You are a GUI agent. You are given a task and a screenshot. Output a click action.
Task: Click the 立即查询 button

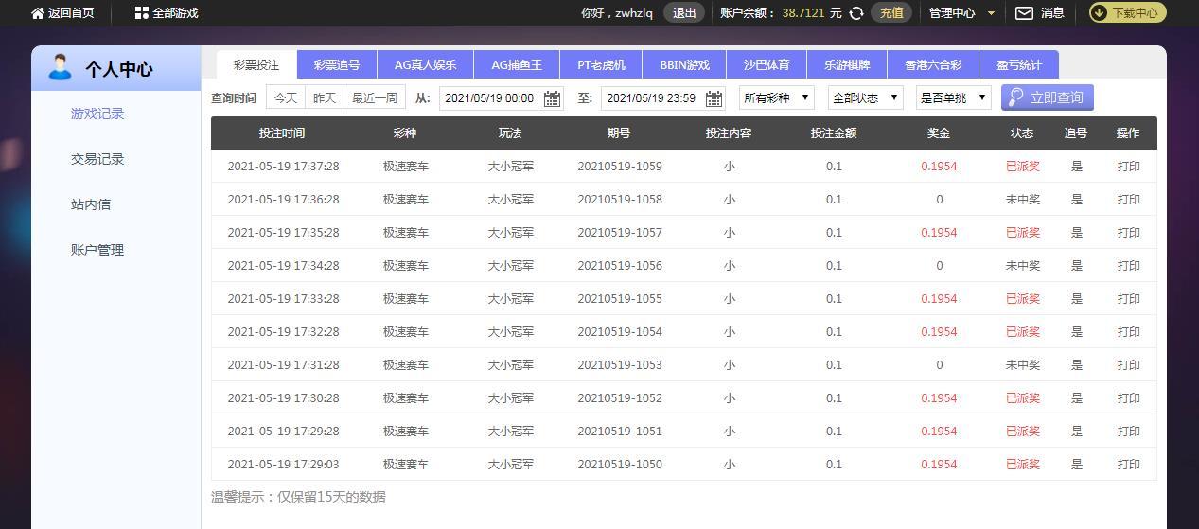(x=1048, y=97)
